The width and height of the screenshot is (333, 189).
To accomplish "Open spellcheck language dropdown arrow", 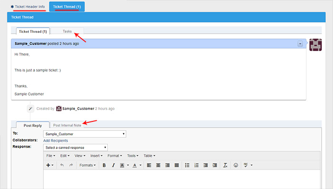I will (x=252, y=165).
